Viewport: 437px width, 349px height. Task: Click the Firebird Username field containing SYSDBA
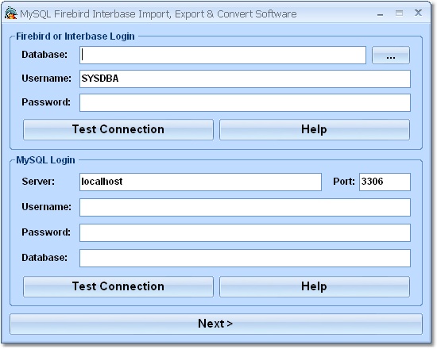coord(245,79)
